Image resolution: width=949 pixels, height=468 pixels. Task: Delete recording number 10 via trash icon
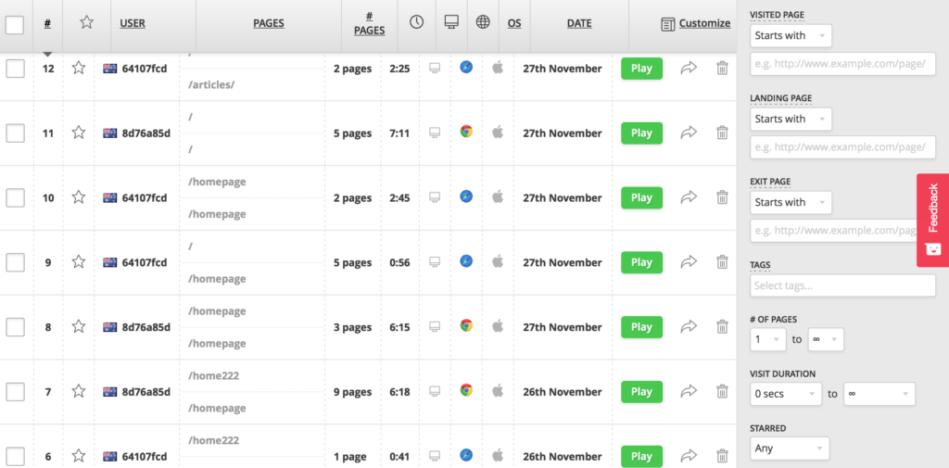tap(722, 197)
